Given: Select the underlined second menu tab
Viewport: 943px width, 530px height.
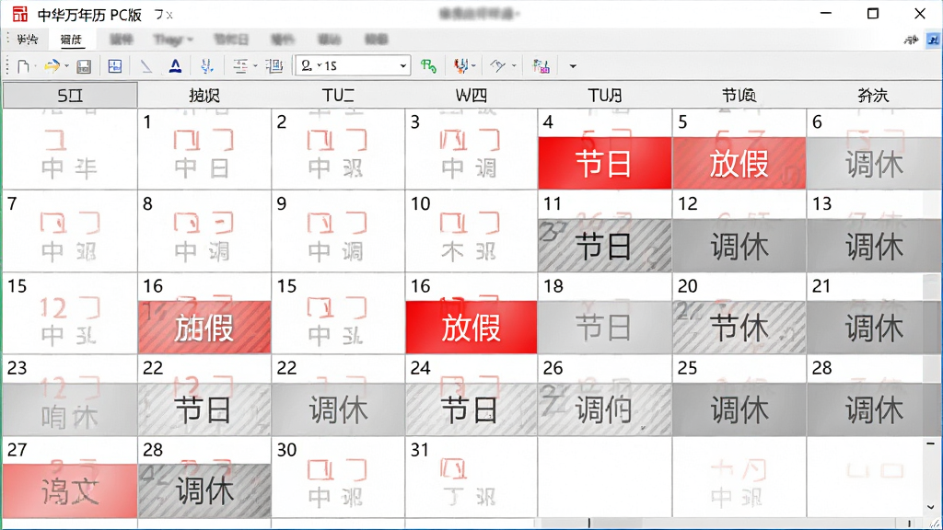Looking at the screenshot, I should click(71, 40).
